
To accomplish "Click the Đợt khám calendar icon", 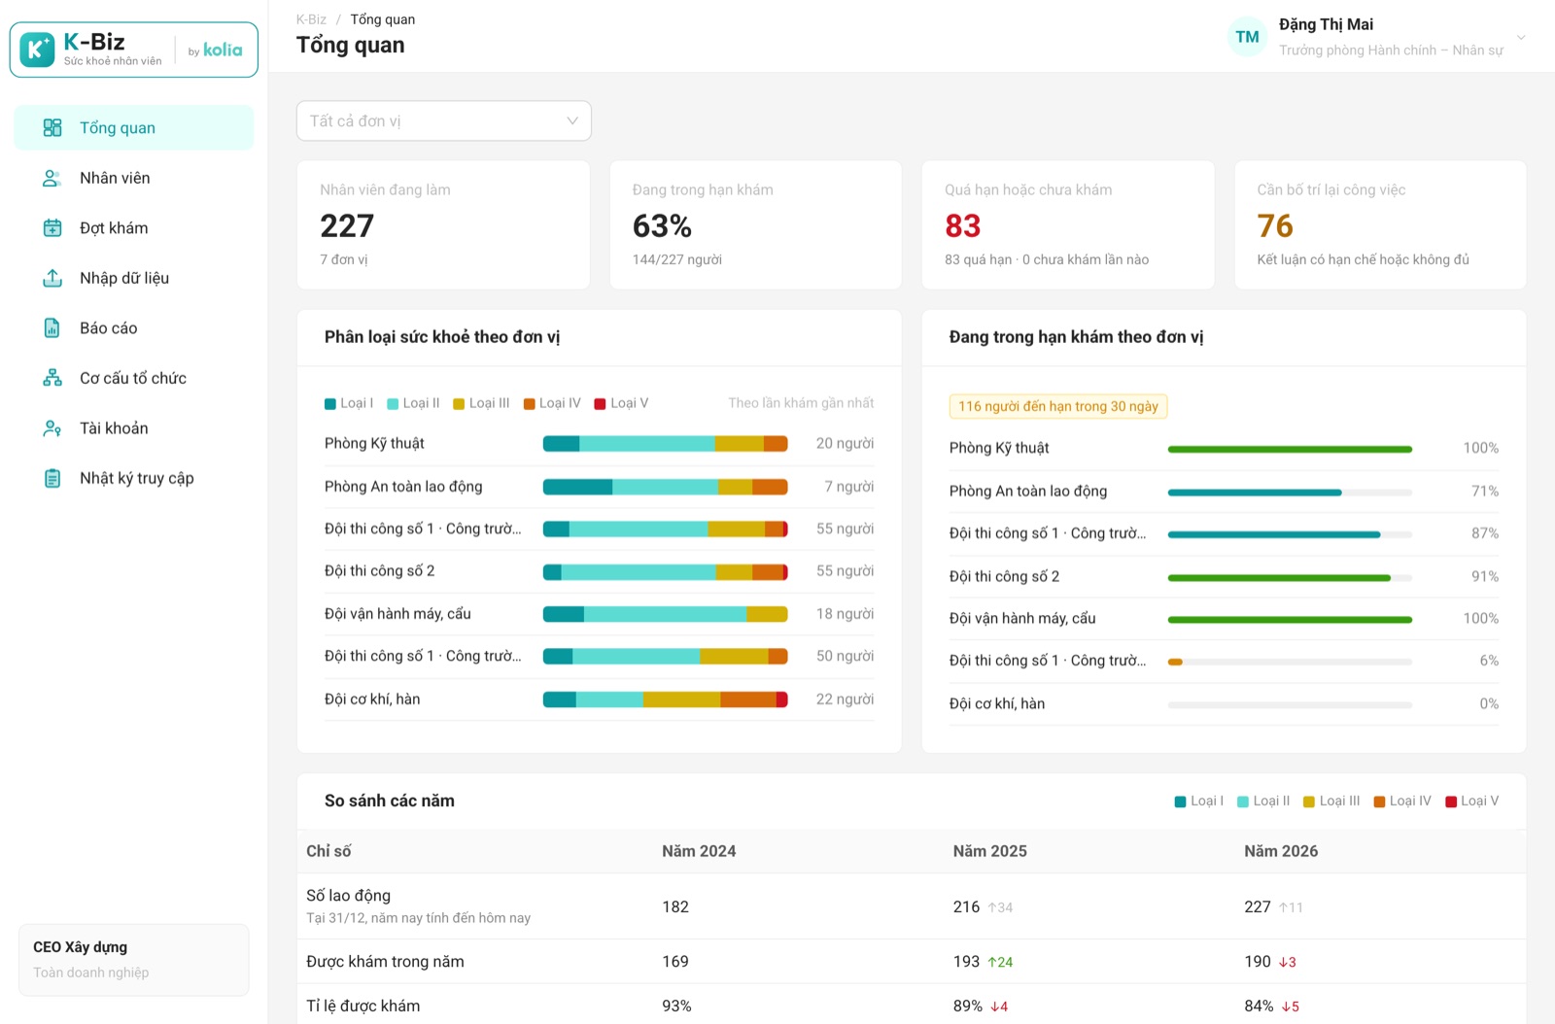I will (x=52, y=228).
